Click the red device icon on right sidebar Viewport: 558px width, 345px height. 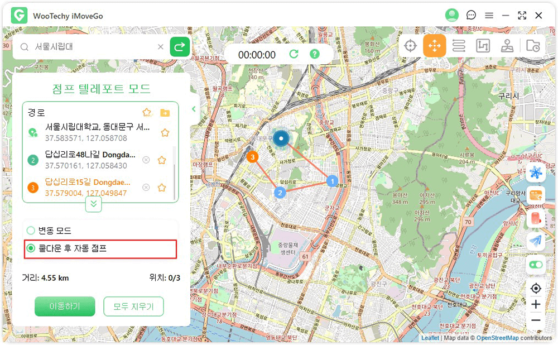pos(535,219)
